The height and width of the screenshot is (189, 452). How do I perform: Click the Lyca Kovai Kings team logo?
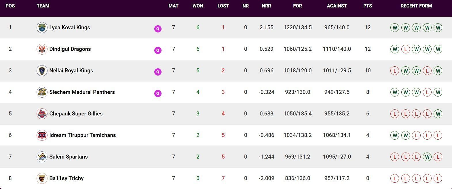pyautogui.click(x=42, y=28)
